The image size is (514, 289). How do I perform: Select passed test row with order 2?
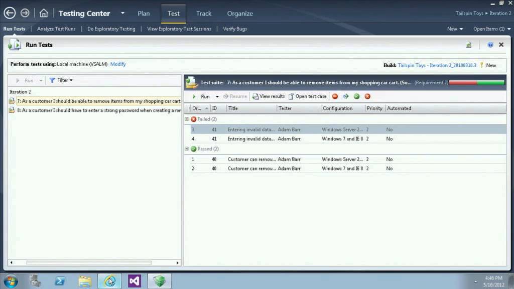(348, 169)
